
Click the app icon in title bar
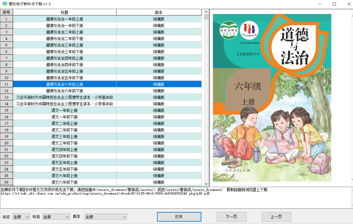coord(5,4)
